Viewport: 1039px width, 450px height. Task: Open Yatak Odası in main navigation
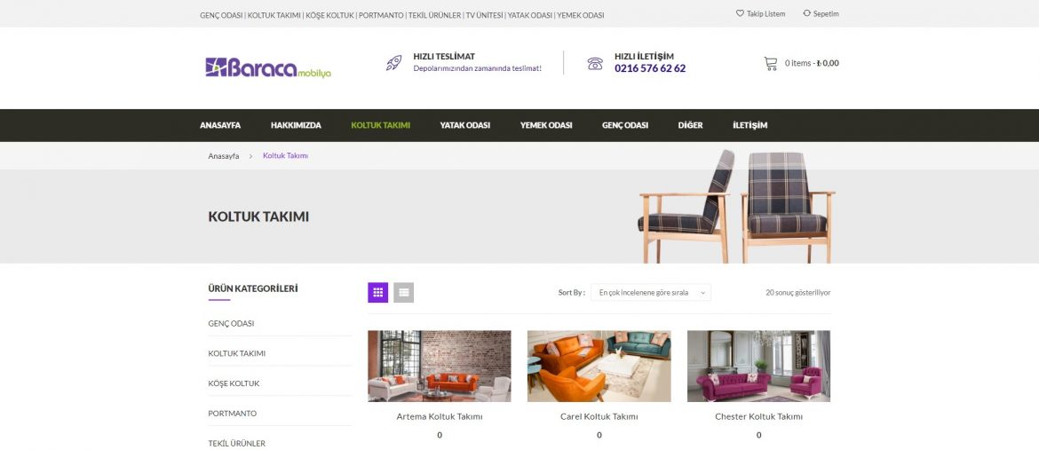(x=465, y=125)
